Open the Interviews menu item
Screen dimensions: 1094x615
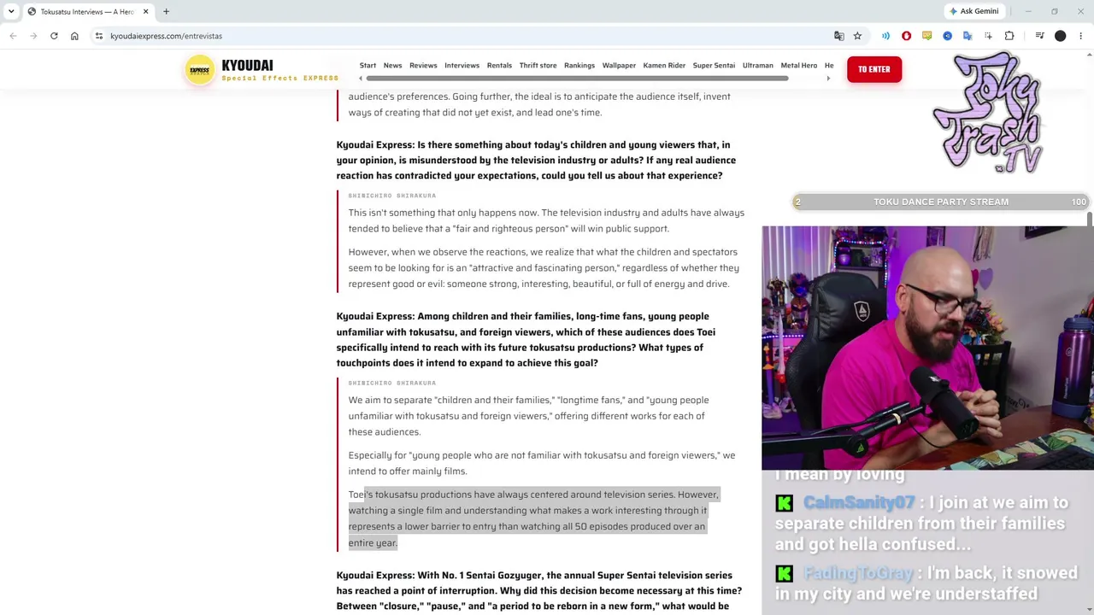pos(462,65)
